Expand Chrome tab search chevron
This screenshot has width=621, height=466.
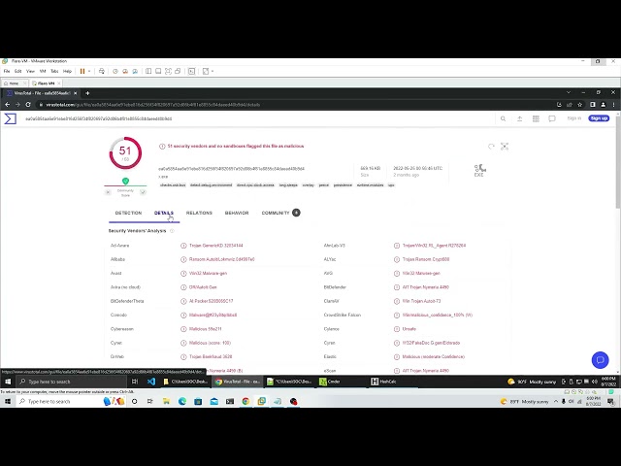click(x=569, y=92)
